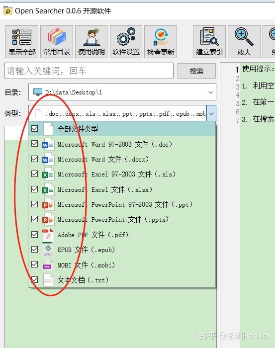Viewport: 275px width, 348px height.
Task: Click the Word icon for .doc row
Action: coord(48,145)
